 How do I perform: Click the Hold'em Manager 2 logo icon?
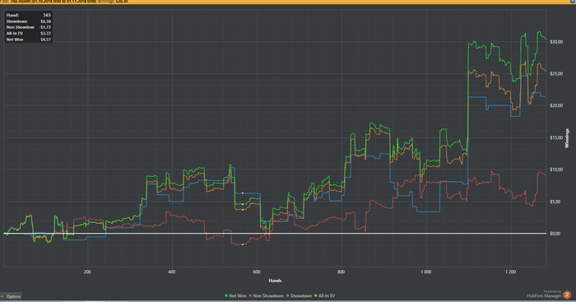[x=567, y=295]
